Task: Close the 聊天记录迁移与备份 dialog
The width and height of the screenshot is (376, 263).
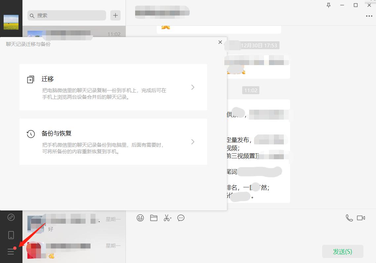Action: click(x=220, y=42)
